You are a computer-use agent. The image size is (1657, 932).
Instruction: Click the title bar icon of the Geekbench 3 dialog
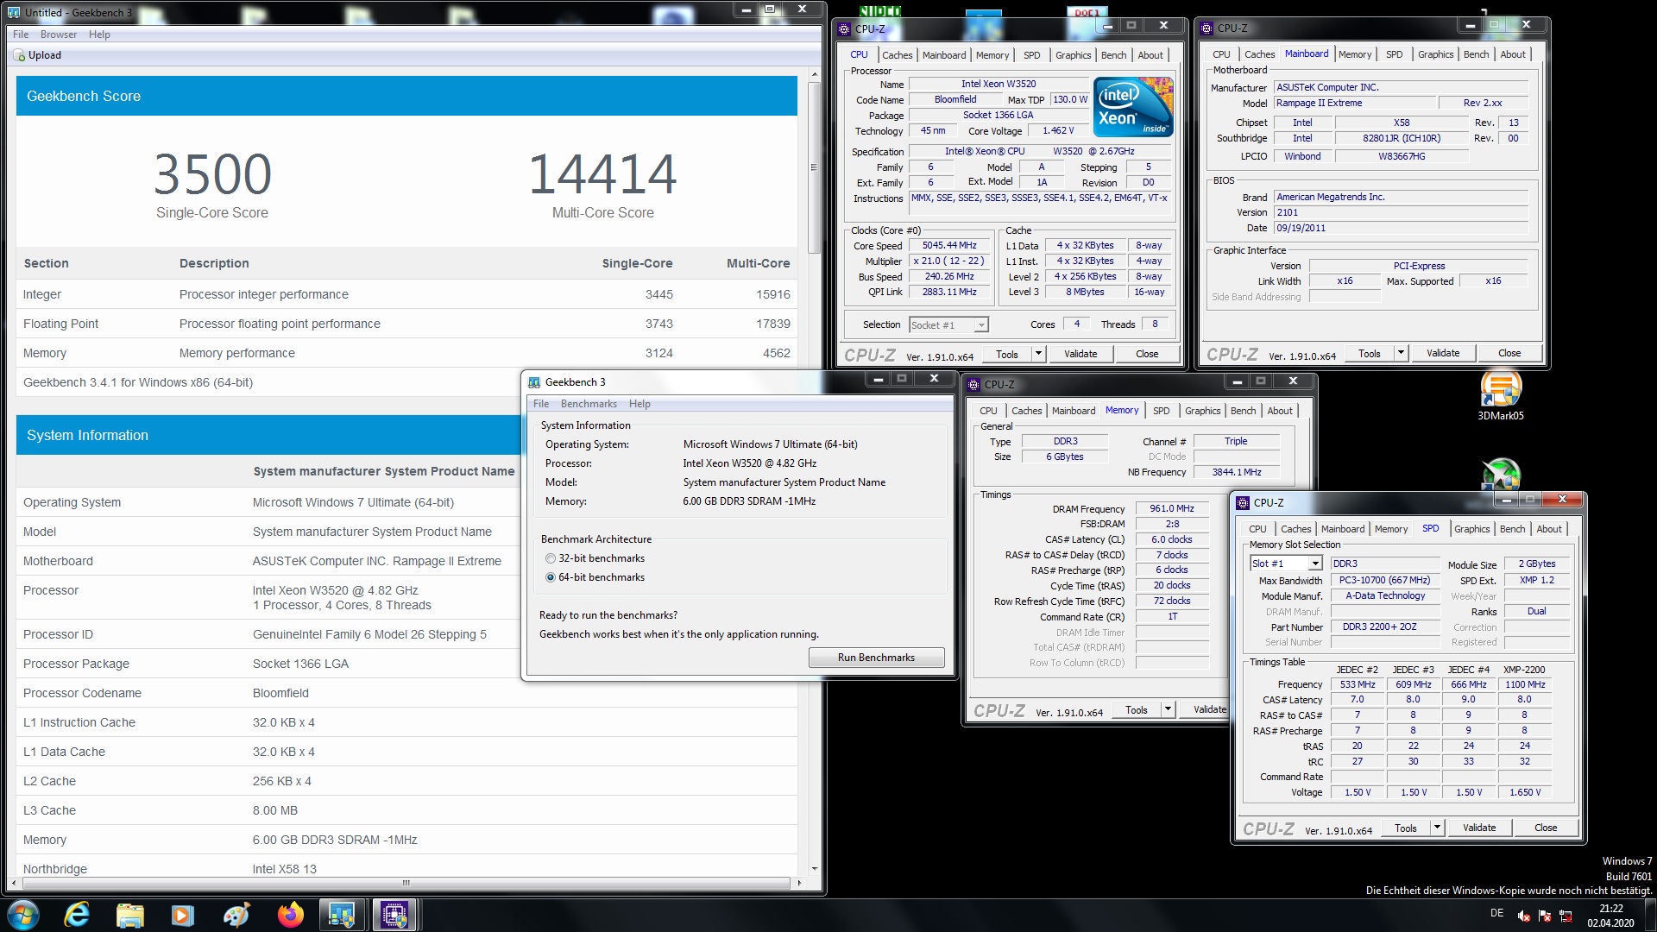point(534,382)
